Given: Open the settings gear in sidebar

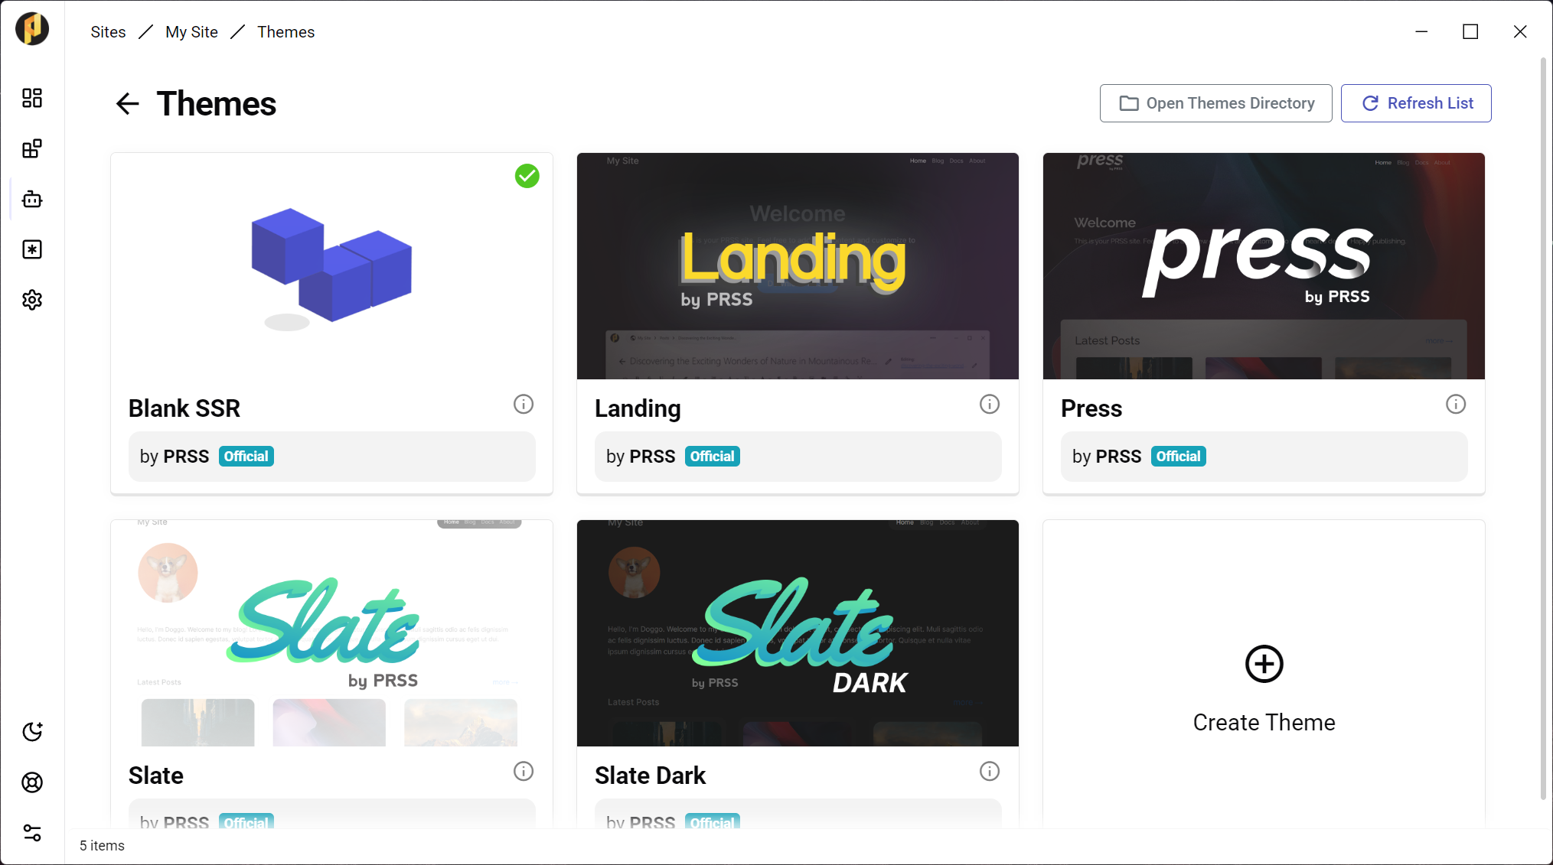Looking at the screenshot, I should click(32, 300).
